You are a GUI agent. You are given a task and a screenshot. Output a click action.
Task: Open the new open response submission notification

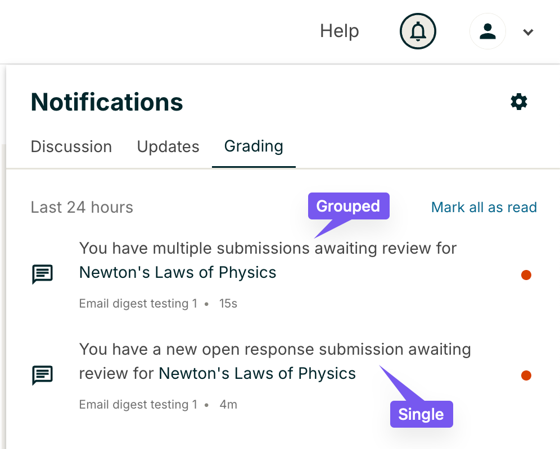coord(274,350)
